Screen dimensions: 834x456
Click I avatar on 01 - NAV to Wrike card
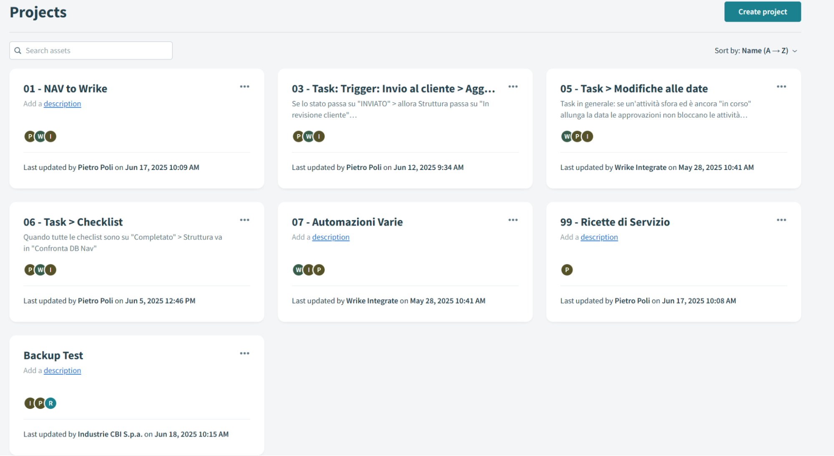[x=50, y=136]
